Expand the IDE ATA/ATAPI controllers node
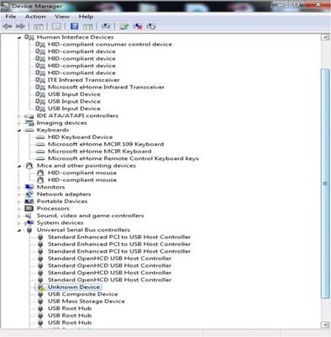 click(x=19, y=116)
